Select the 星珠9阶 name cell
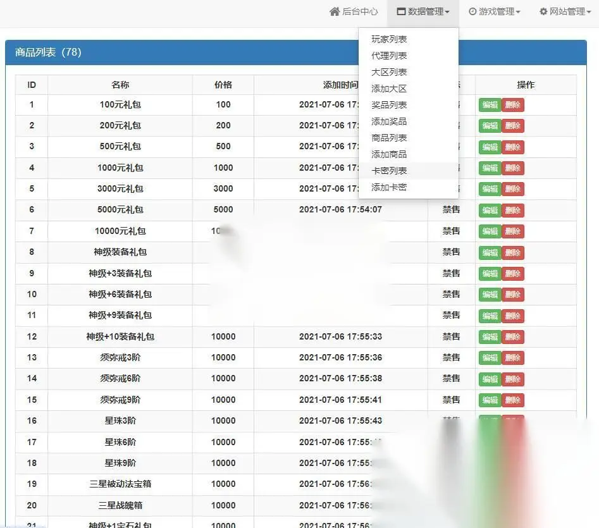The width and height of the screenshot is (599, 528). point(120,463)
